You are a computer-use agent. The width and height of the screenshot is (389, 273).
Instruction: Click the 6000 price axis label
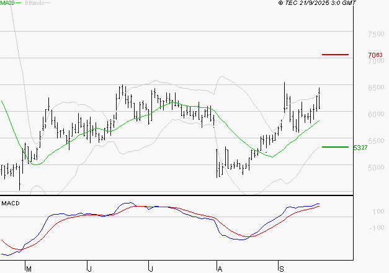(x=375, y=115)
